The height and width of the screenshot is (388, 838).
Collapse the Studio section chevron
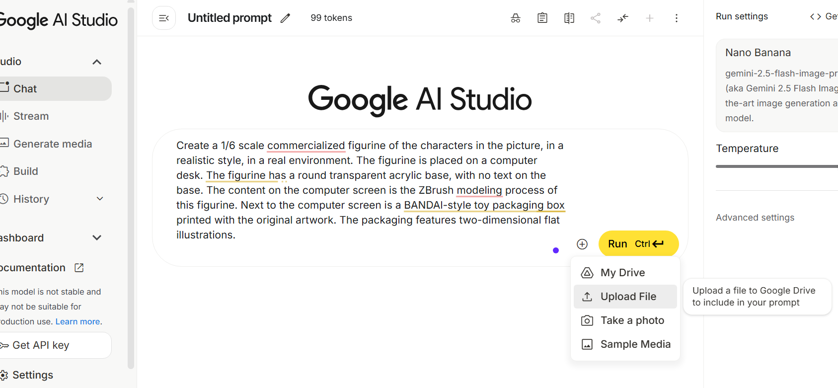coord(97,62)
